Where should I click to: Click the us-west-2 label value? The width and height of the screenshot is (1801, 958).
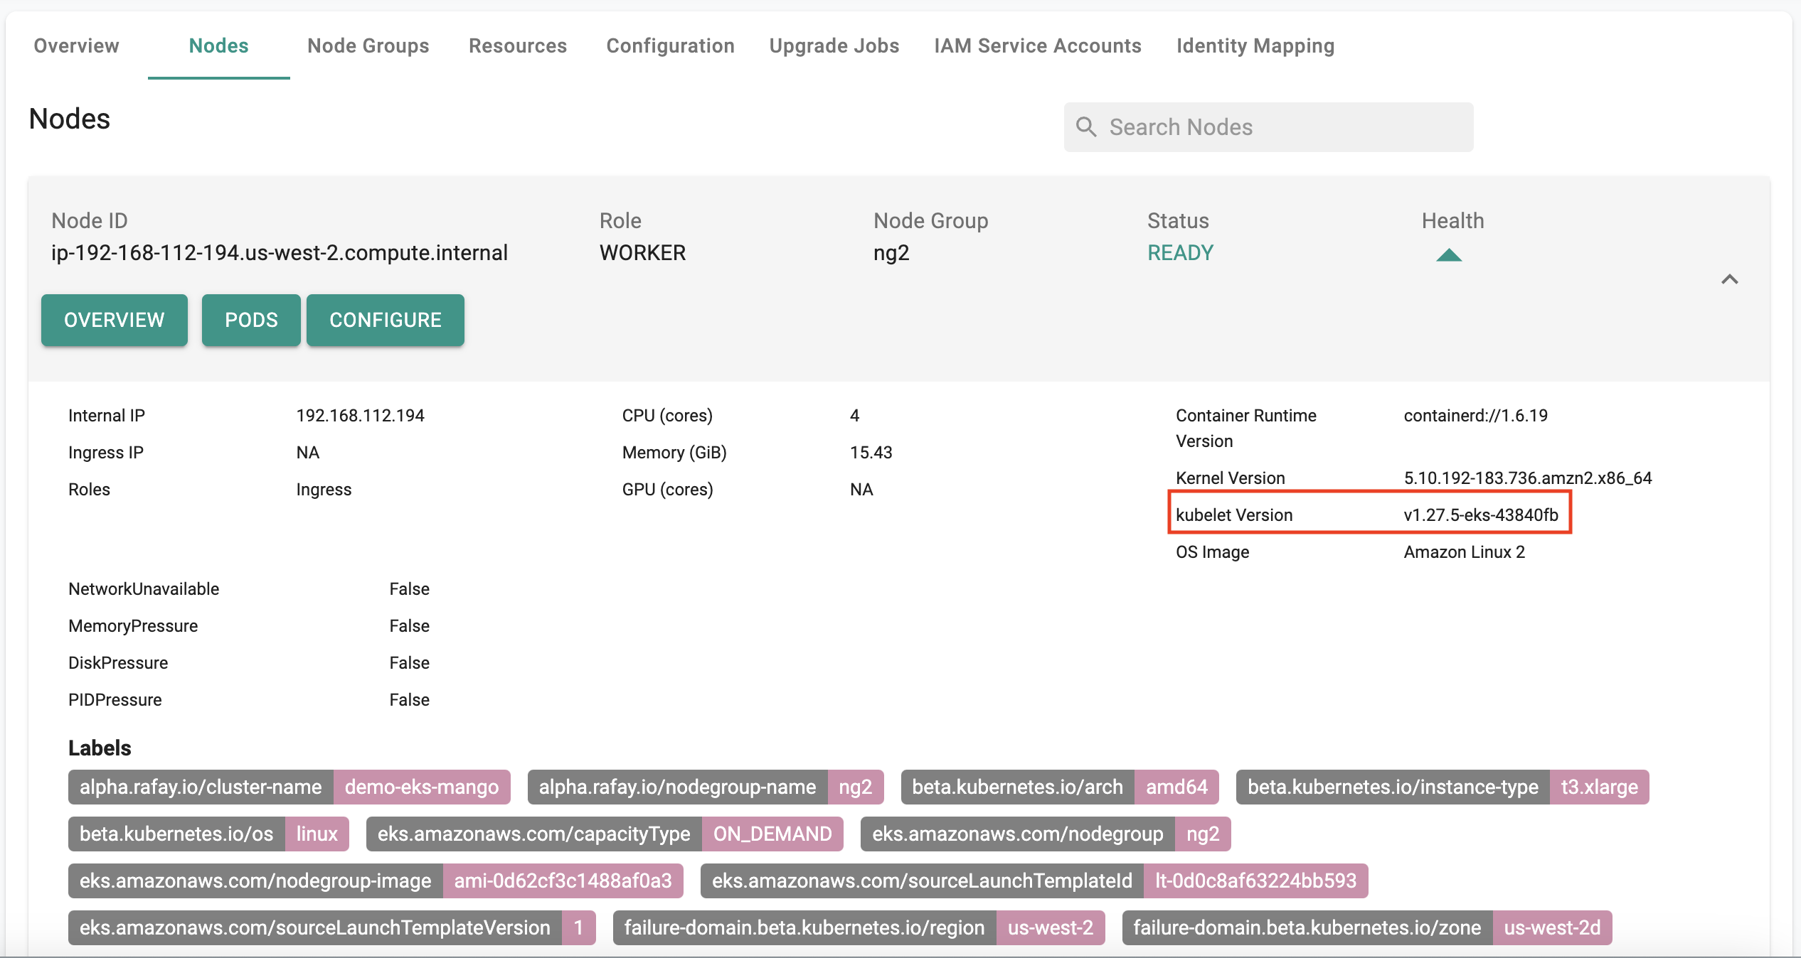pyautogui.click(x=1051, y=927)
